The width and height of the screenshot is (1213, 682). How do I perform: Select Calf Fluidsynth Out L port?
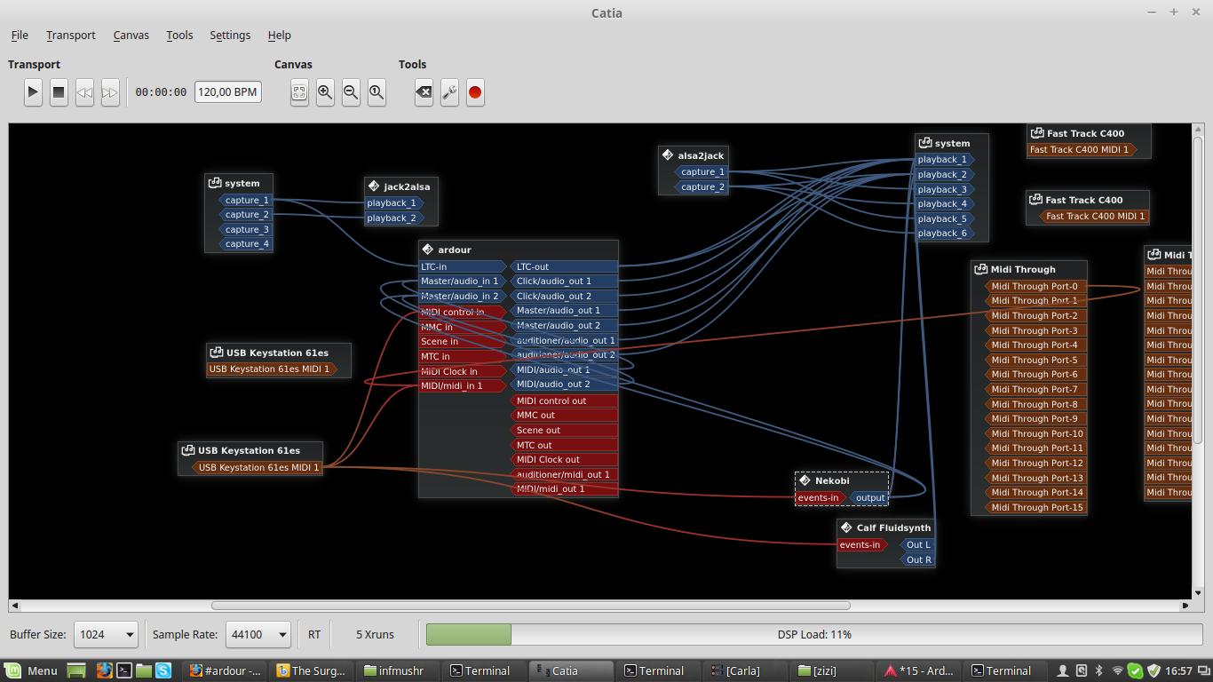(x=916, y=544)
